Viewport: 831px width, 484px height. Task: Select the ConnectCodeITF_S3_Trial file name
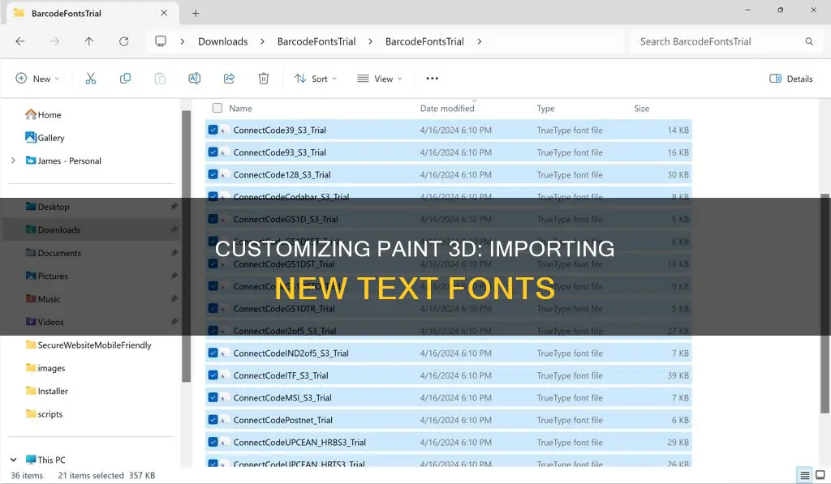click(281, 375)
